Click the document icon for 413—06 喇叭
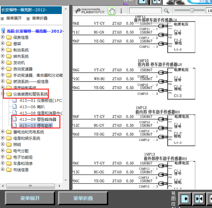The width and height of the screenshot is (212, 208). point(15,106)
